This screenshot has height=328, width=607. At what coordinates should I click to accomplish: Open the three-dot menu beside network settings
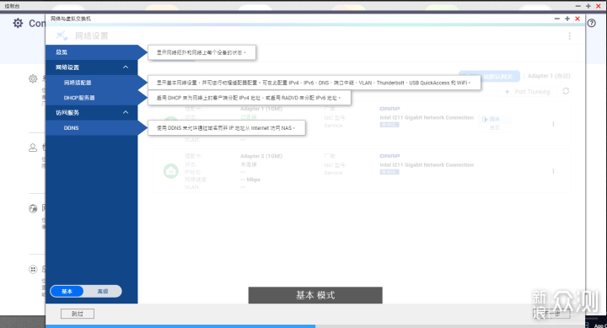tap(569, 36)
